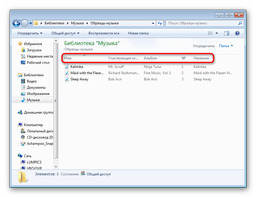Click Richard Stoltzman... artist cell
Viewport: 256px width, 197px height.
[x=124, y=73]
